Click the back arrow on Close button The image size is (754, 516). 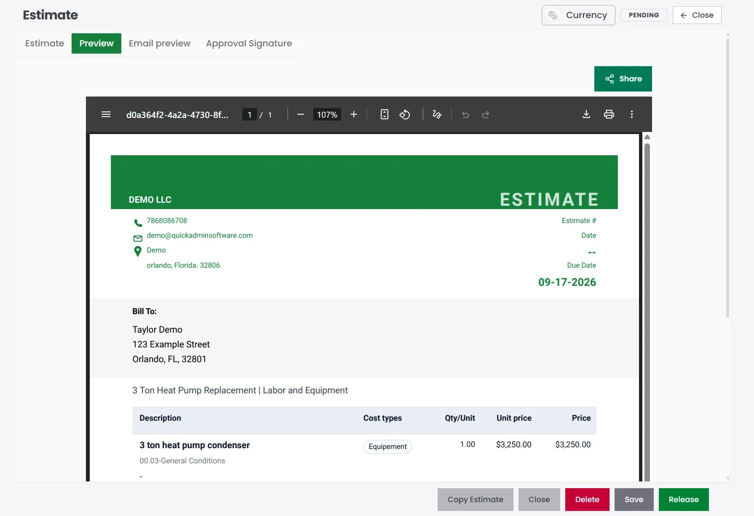pyautogui.click(x=684, y=15)
